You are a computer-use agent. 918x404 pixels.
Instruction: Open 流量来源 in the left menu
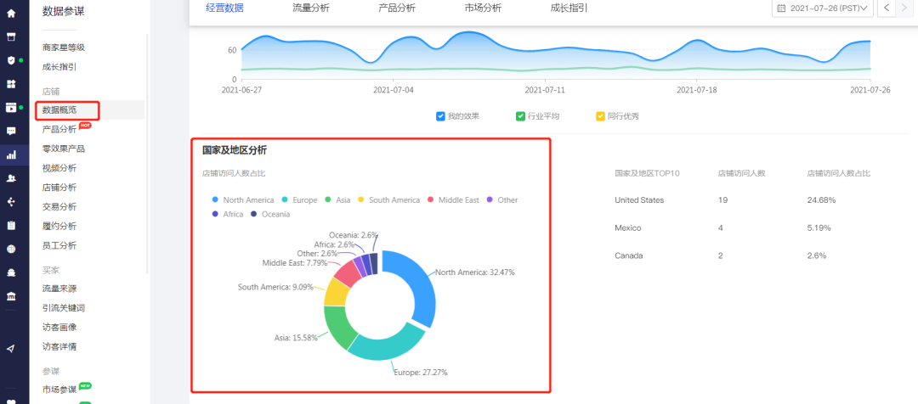tap(59, 289)
